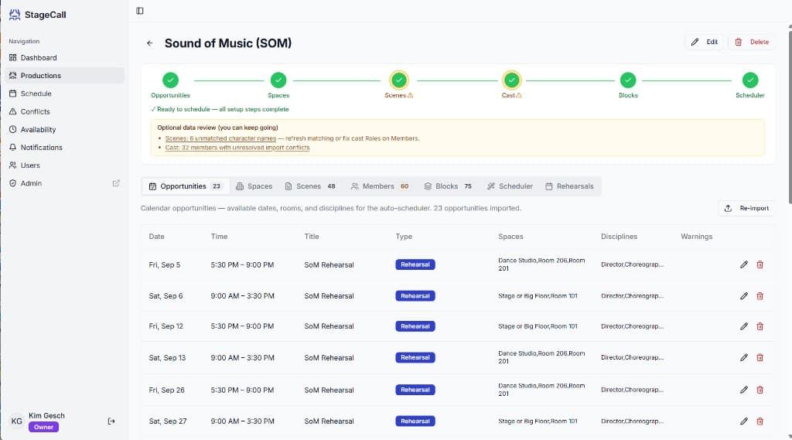Viewport: 792px width, 440px height.
Task: Click the time cell for Fri, Sep 26
Action: pos(242,390)
